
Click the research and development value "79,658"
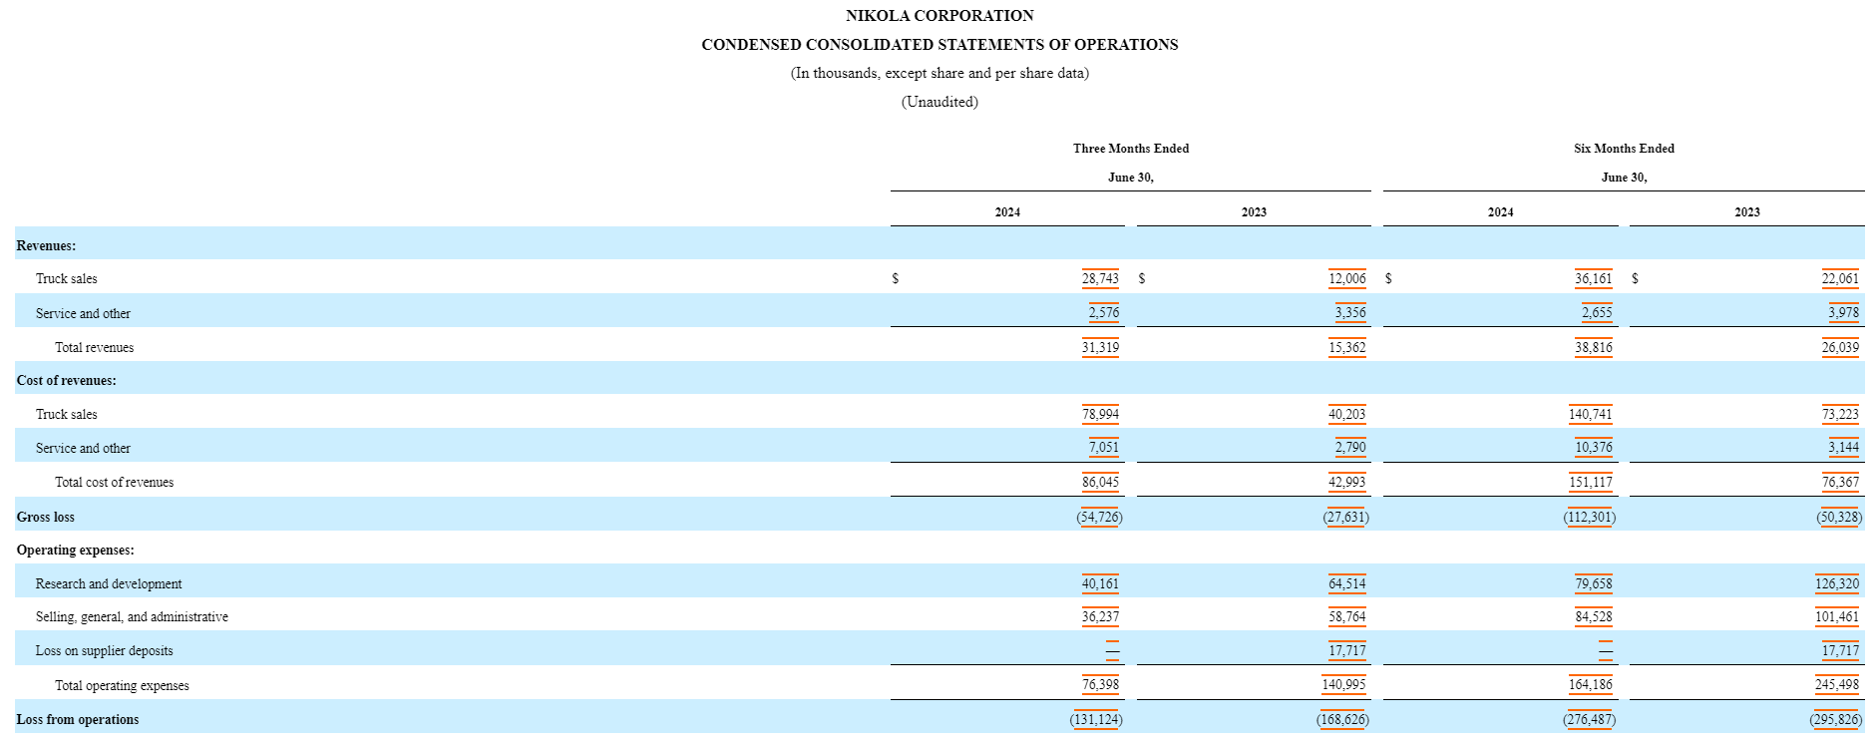pyautogui.click(x=1594, y=584)
